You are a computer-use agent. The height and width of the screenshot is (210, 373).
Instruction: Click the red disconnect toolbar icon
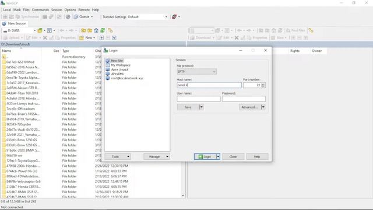pos(174,17)
